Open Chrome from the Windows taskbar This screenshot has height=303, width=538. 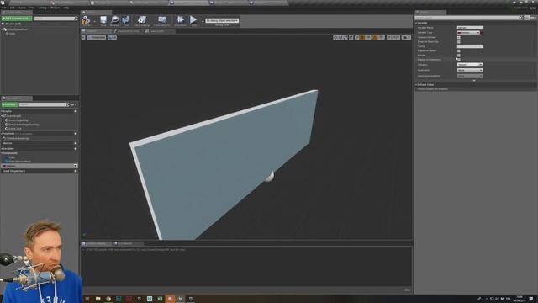tap(108, 299)
